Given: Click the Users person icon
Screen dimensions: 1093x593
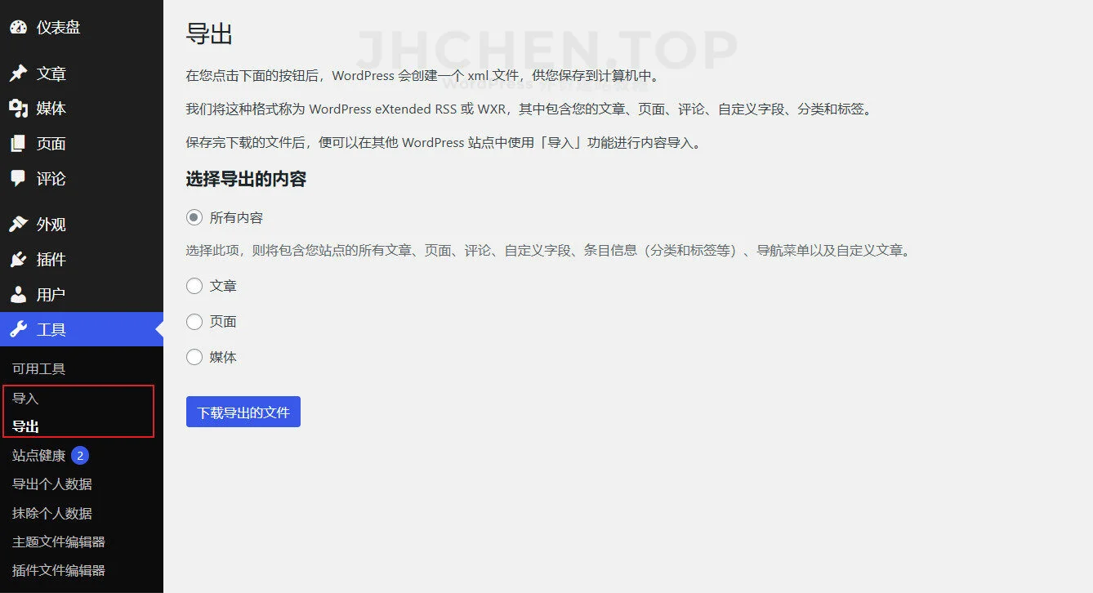Looking at the screenshot, I should (18, 294).
